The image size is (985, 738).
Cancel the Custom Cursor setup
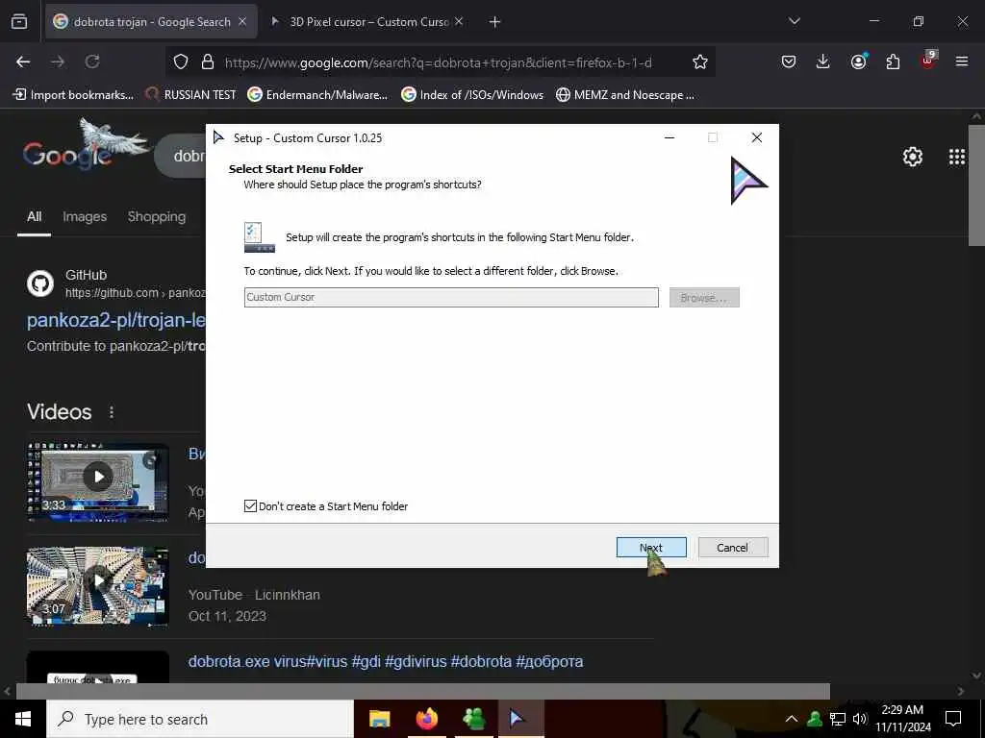[x=732, y=547]
